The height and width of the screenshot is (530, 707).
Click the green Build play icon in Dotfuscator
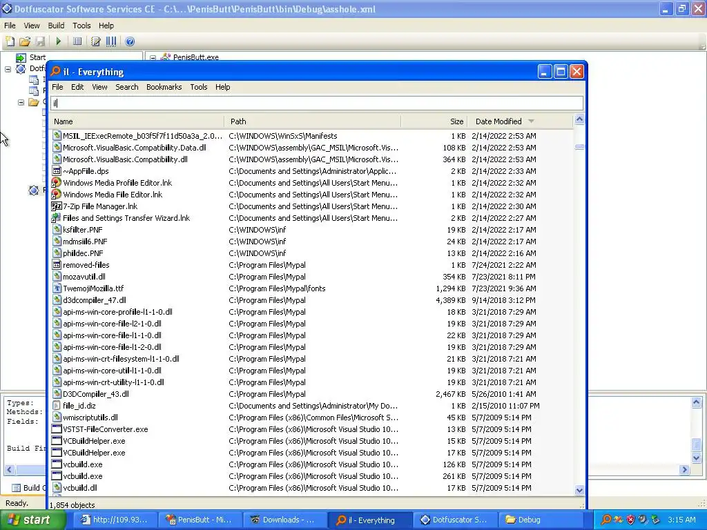pos(58,41)
